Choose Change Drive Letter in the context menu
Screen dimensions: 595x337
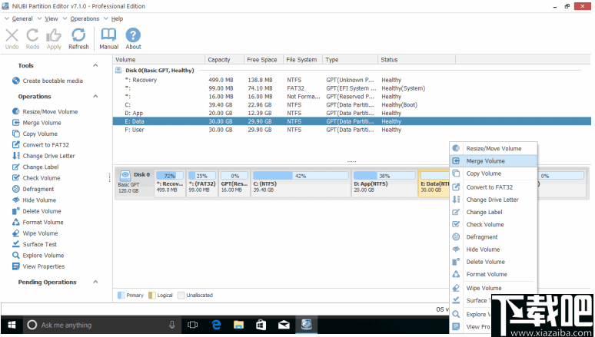pyautogui.click(x=494, y=200)
